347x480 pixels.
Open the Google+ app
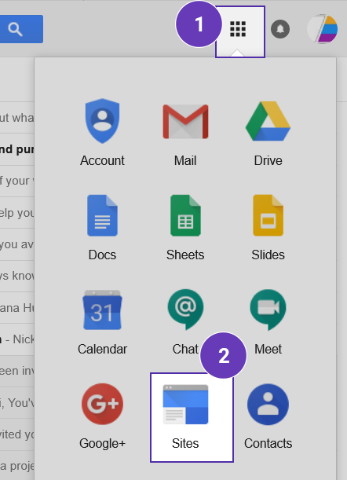102,416
